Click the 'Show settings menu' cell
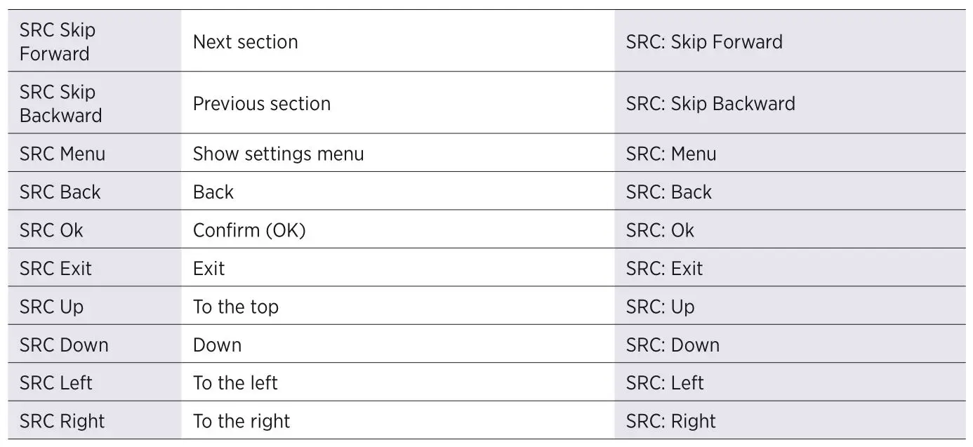This screenshot has height=447, width=973. point(278,154)
